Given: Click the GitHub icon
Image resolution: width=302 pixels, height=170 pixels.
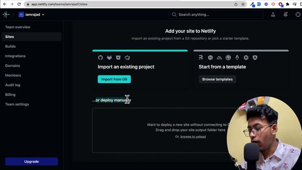Looking at the screenshot, I should 101,58.
